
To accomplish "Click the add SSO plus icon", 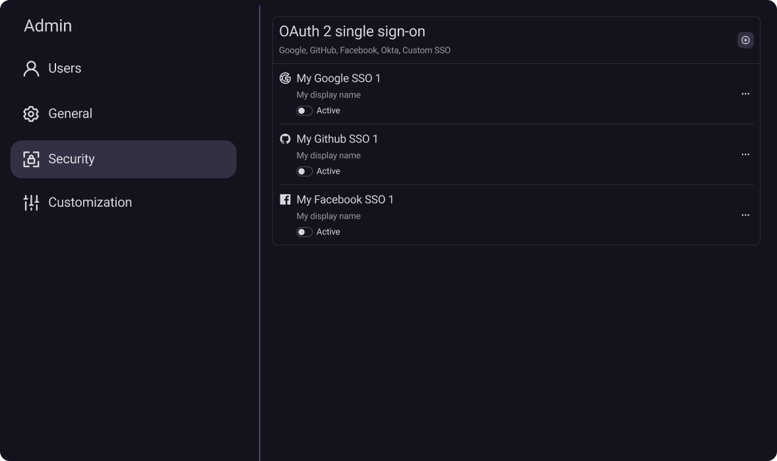I will click(x=745, y=40).
